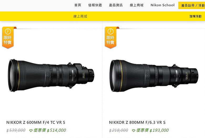Click the heart icon beside $514,000 price

[x=31, y=130]
